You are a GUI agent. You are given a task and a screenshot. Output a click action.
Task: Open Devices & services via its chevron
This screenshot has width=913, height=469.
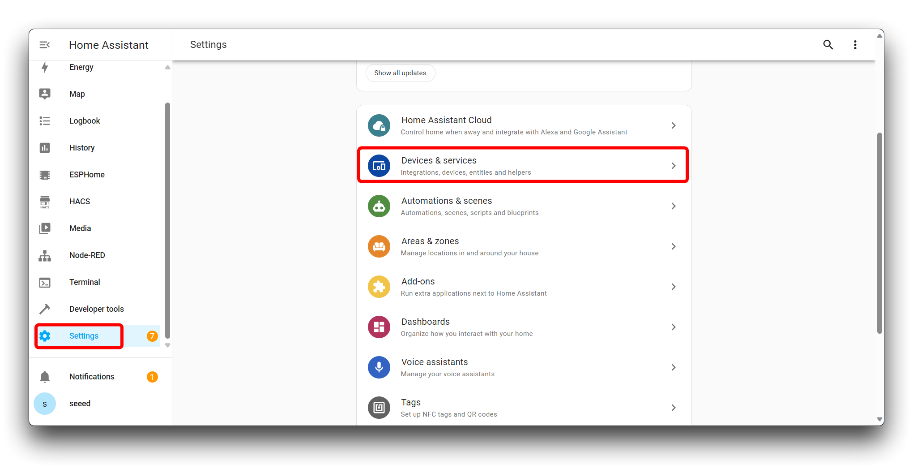674,166
